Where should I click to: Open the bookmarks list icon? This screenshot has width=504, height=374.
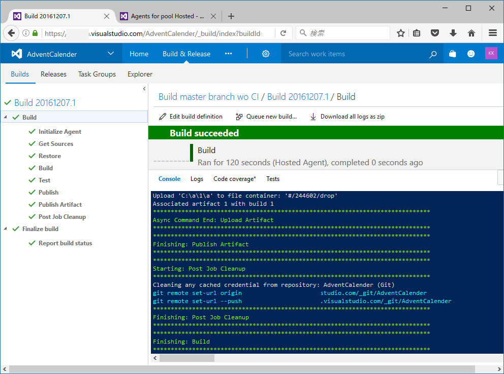tap(417, 33)
